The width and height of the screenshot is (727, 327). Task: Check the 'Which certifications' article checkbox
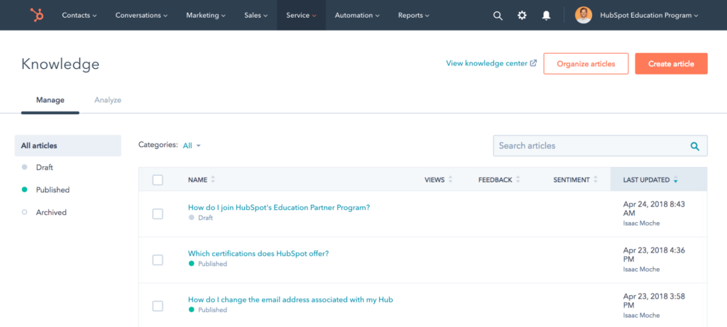(x=158, y=260)
